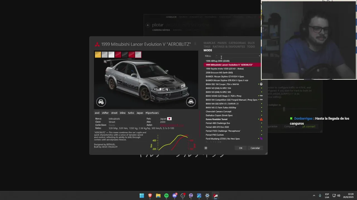Click the Mitsubishi logo beside car title
Screen dimensions: 357x200
point(97,44)
